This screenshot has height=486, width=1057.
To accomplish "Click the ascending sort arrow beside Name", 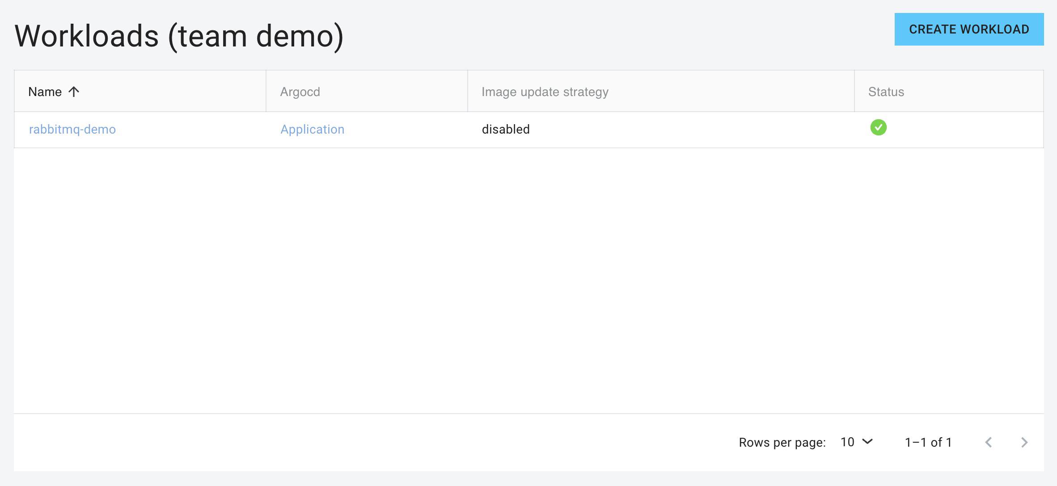I will (x=74, y=91).
